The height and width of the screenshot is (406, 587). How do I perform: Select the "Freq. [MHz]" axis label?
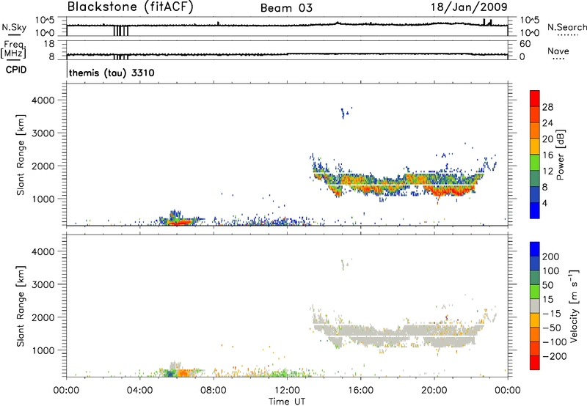pyautogui.click(x=13, y=50)
